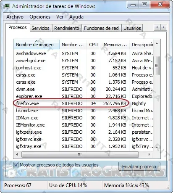Select the dwm.exe process

(x=84, y=89)
